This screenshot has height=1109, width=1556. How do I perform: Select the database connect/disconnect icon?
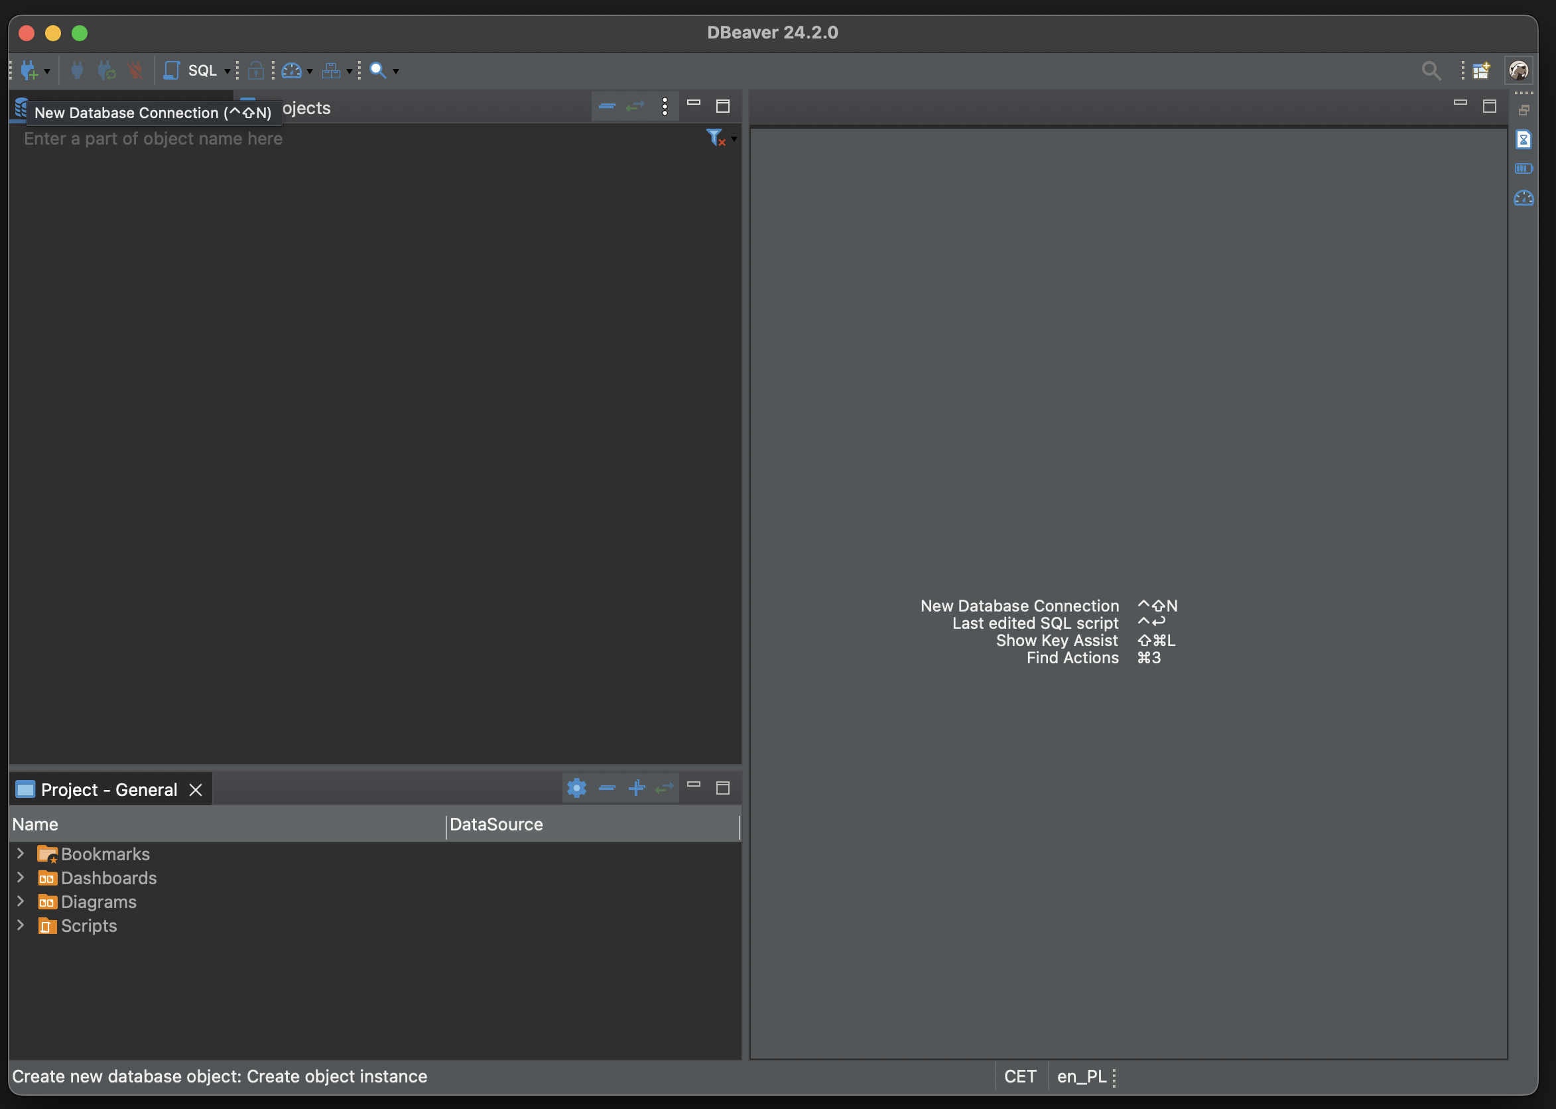74,68
